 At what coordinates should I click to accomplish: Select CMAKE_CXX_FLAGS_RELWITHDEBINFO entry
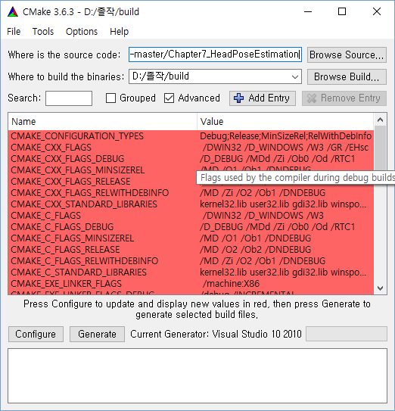pyautogui.click(x=89, y=193)
